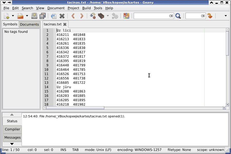Click the goto line number field
The width and height of the screenshot is (231, 154).
(x=193, y=16)
